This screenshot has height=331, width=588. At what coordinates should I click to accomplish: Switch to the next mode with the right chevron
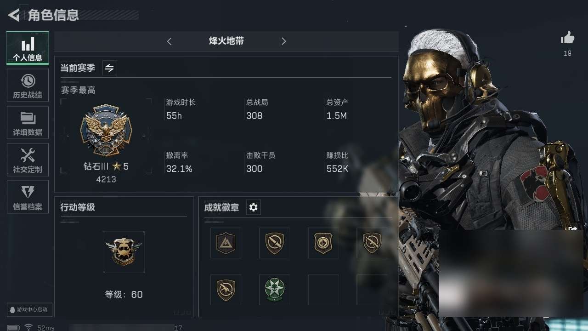pos(283,41)
